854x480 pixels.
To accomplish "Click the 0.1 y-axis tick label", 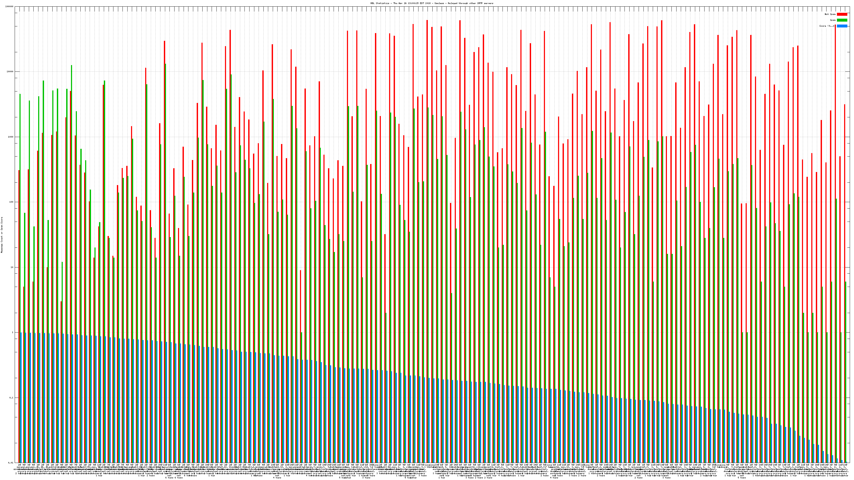I will pos(11,398).
